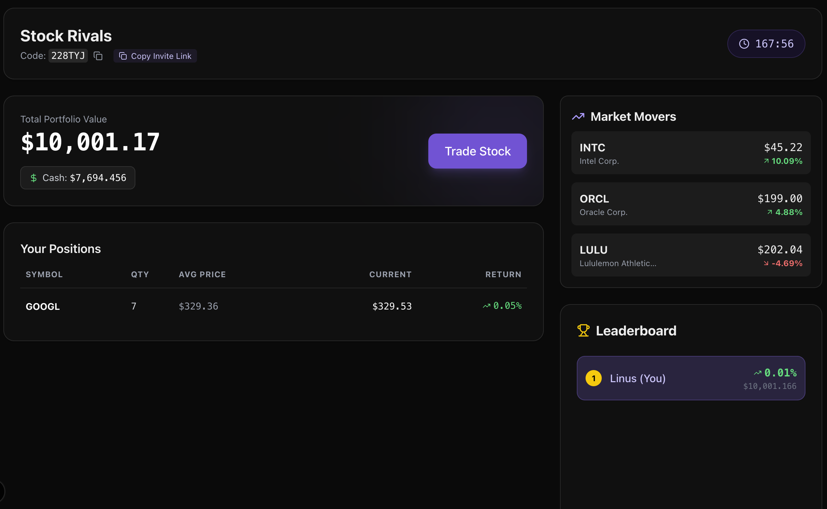Select Linus (You) on the leaderboard
827x509 pixels.
coord(691,378)
